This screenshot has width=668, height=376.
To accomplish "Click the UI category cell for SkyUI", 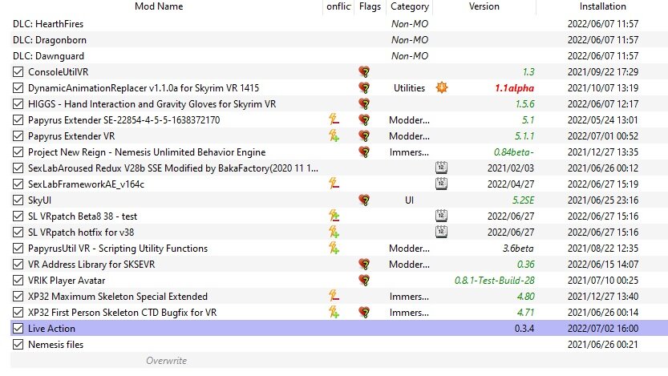I will pos(410,200).
